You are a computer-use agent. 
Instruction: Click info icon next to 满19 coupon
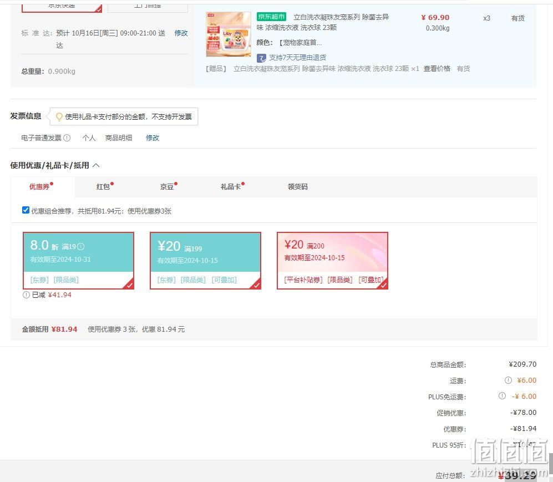[81, 246]
